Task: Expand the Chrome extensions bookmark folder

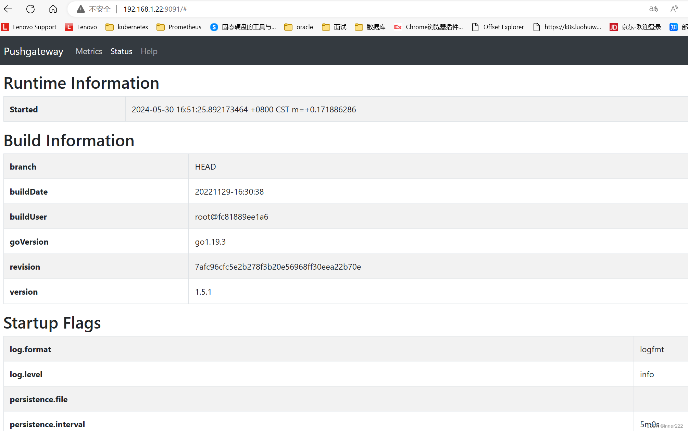Action: point(428,27)
